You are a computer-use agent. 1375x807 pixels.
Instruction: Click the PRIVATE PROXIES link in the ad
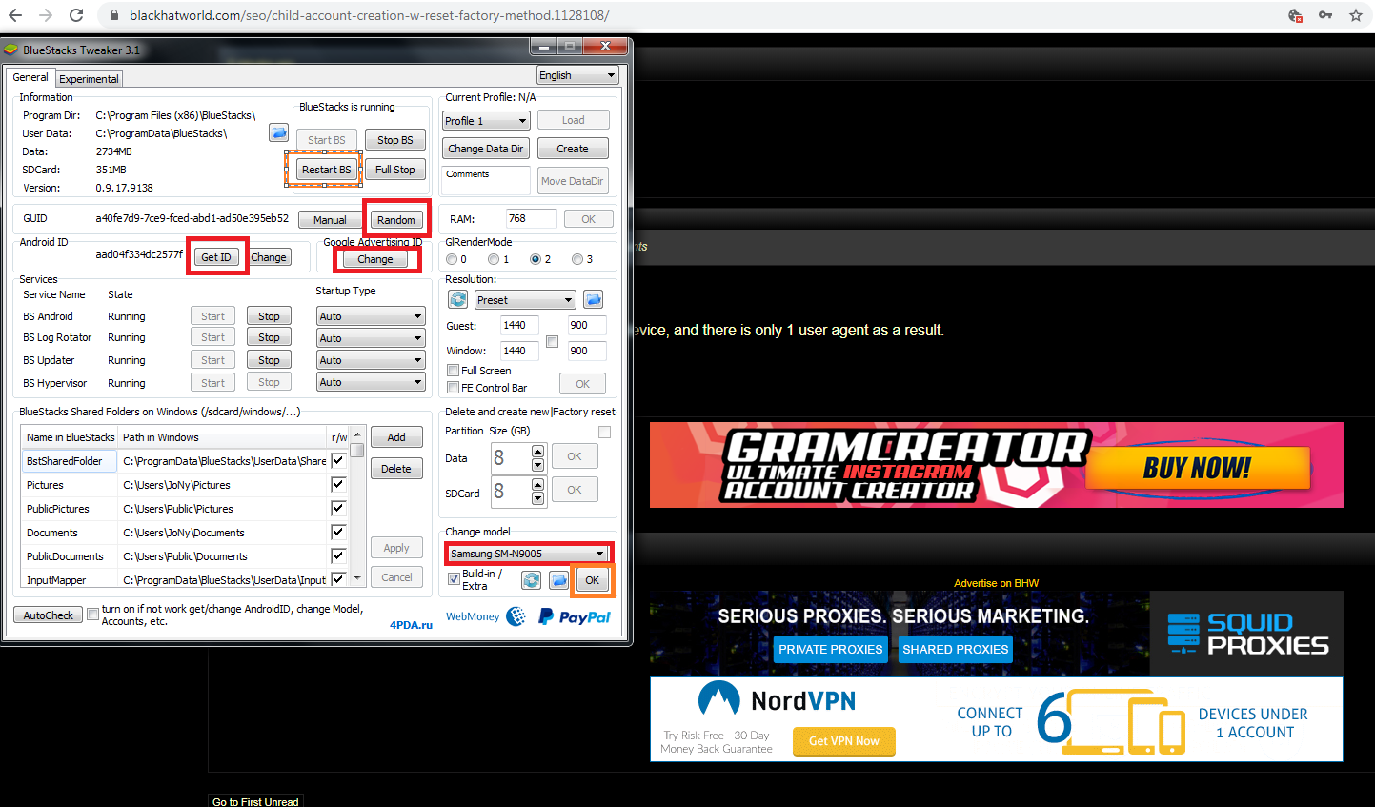click(x=831, y=649)
